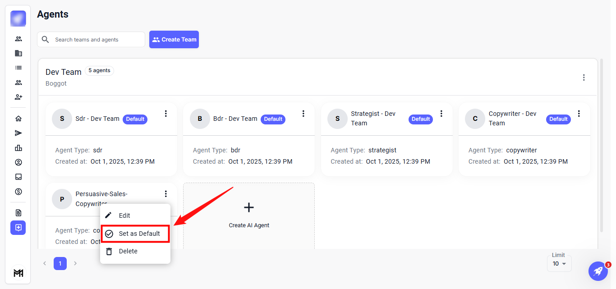
Task: Click the add person sidebar icon
Action: [18, 97]
